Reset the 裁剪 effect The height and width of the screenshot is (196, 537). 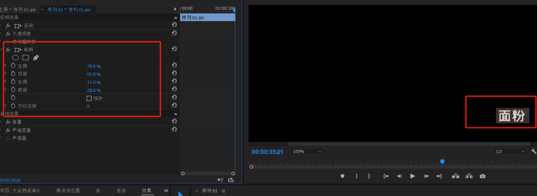pyautogui.click(x=174, y=49)
